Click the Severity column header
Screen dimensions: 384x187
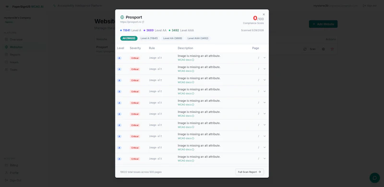[x=135, y=48]
